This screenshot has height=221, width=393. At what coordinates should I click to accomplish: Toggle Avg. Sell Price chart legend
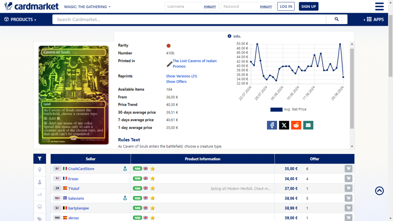288,109
